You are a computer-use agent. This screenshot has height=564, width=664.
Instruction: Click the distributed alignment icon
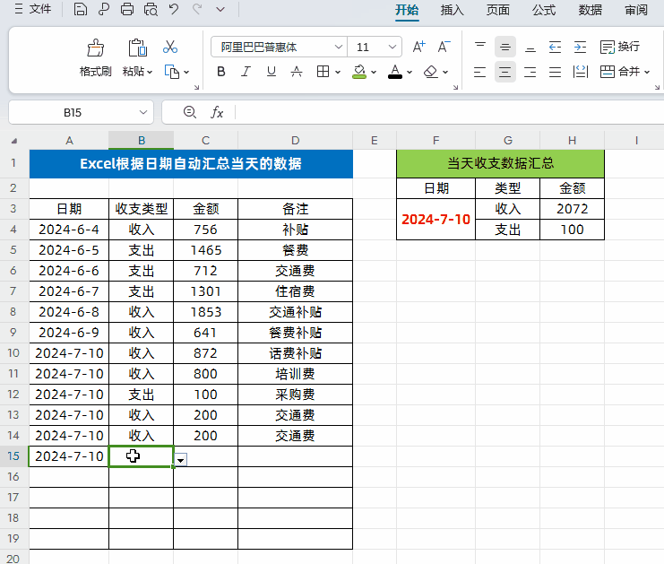click(x=580, y=72)
